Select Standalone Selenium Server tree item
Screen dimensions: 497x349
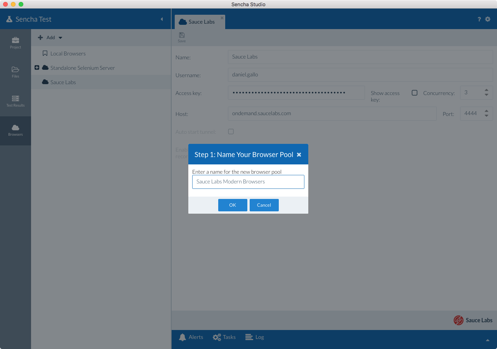tap(83, 68)
